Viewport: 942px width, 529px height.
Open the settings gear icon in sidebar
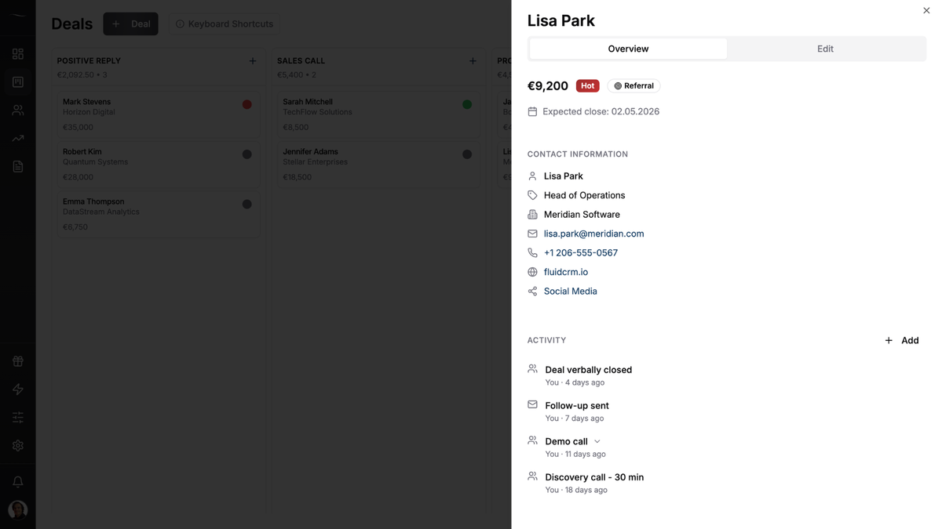click(17, 446)
